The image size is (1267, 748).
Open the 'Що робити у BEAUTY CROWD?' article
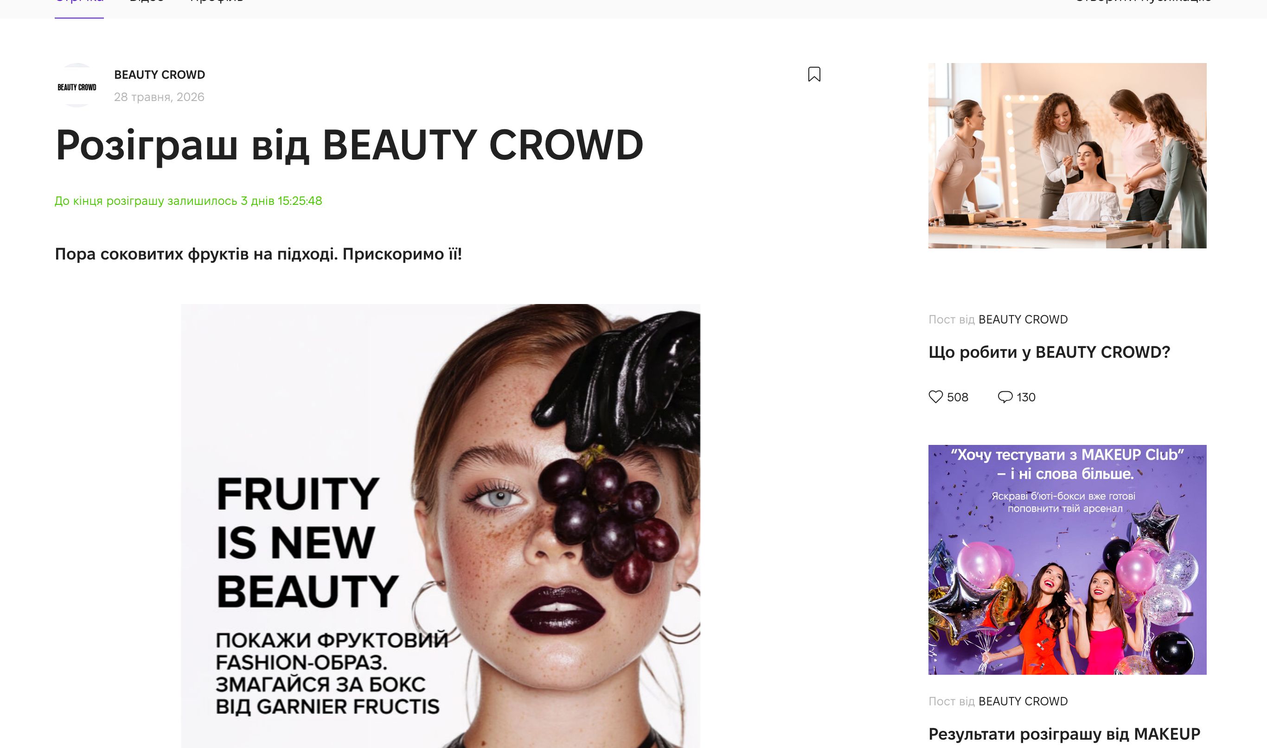tap(1049, 352)
